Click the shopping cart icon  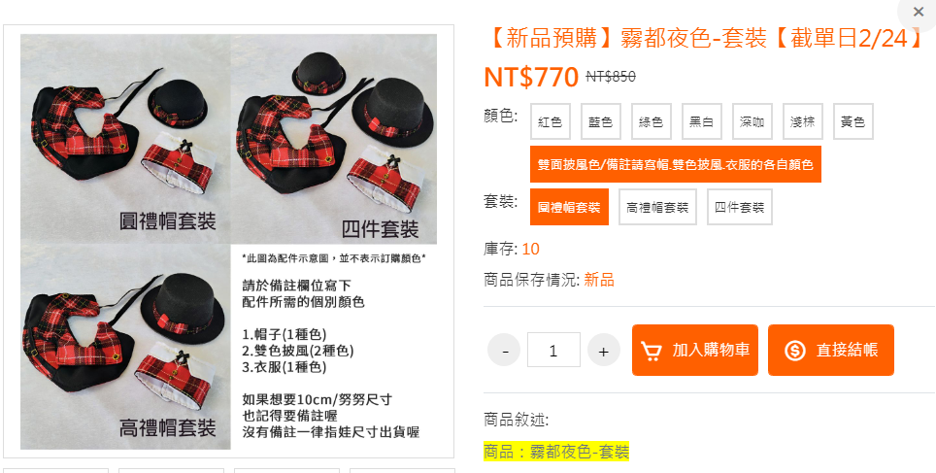[651, 351]
